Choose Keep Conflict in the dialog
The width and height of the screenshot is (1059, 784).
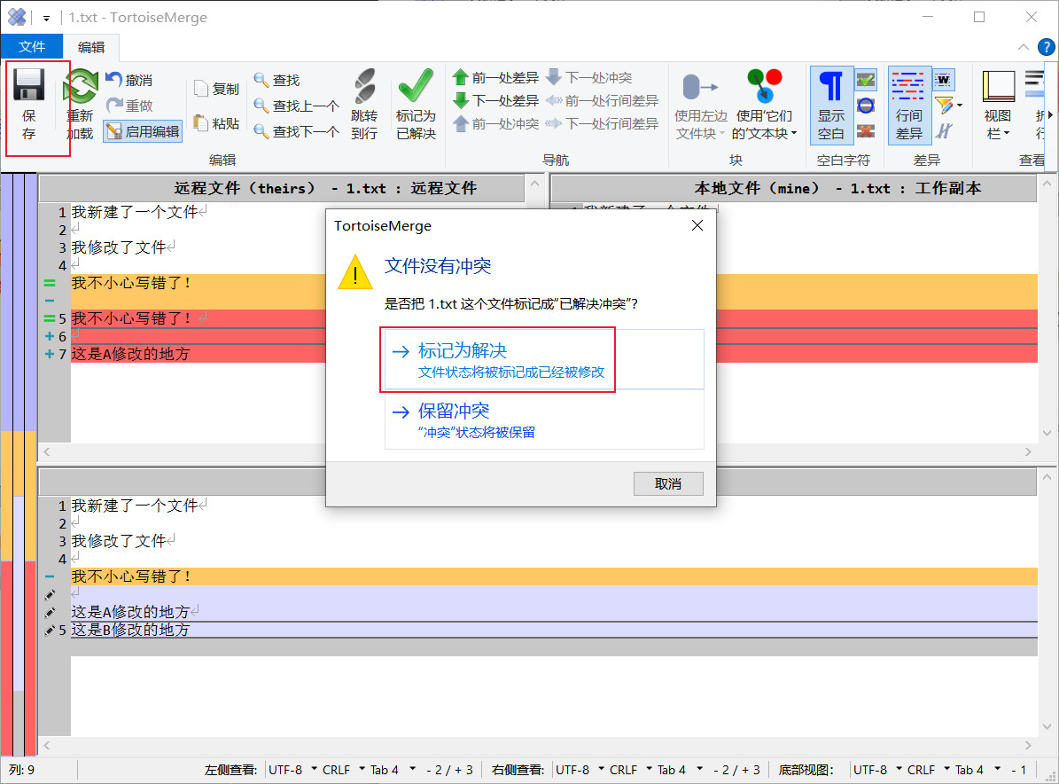(x=544, y=419)
